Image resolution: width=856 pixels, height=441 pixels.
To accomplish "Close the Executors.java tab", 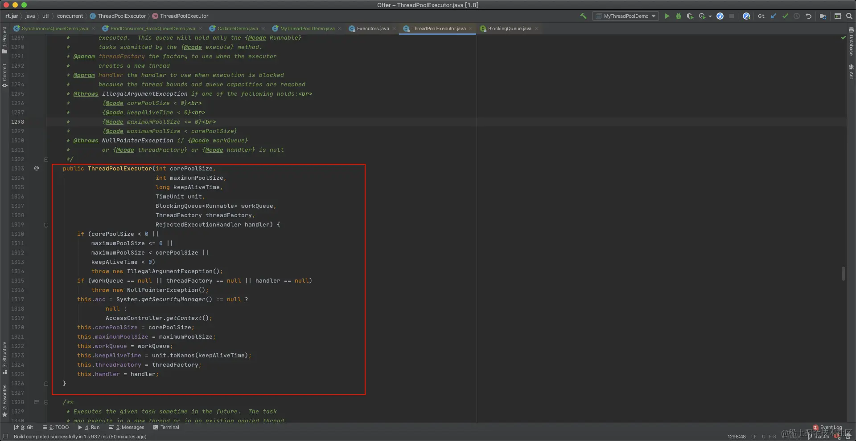I will pos(394,28).
